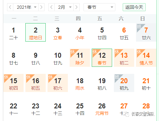The height and width of the screenshot is (121, 159).
Task: Select February 9 (廿八)
Action: point(35,58)
